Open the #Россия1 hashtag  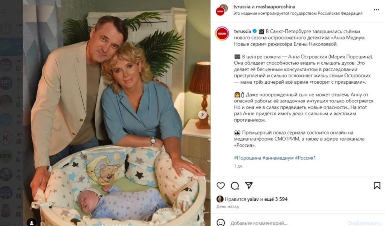305,158
